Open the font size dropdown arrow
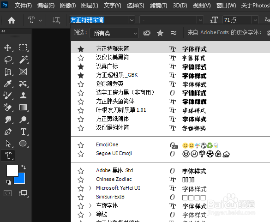270x222 pixels. click(255, 20)
